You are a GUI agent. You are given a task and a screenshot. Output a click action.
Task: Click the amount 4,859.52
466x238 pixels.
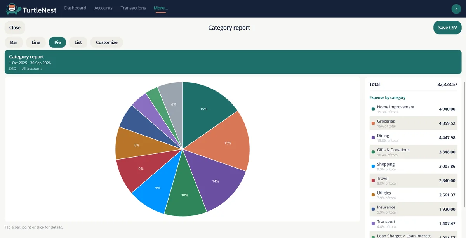click(x=447, y=123)
